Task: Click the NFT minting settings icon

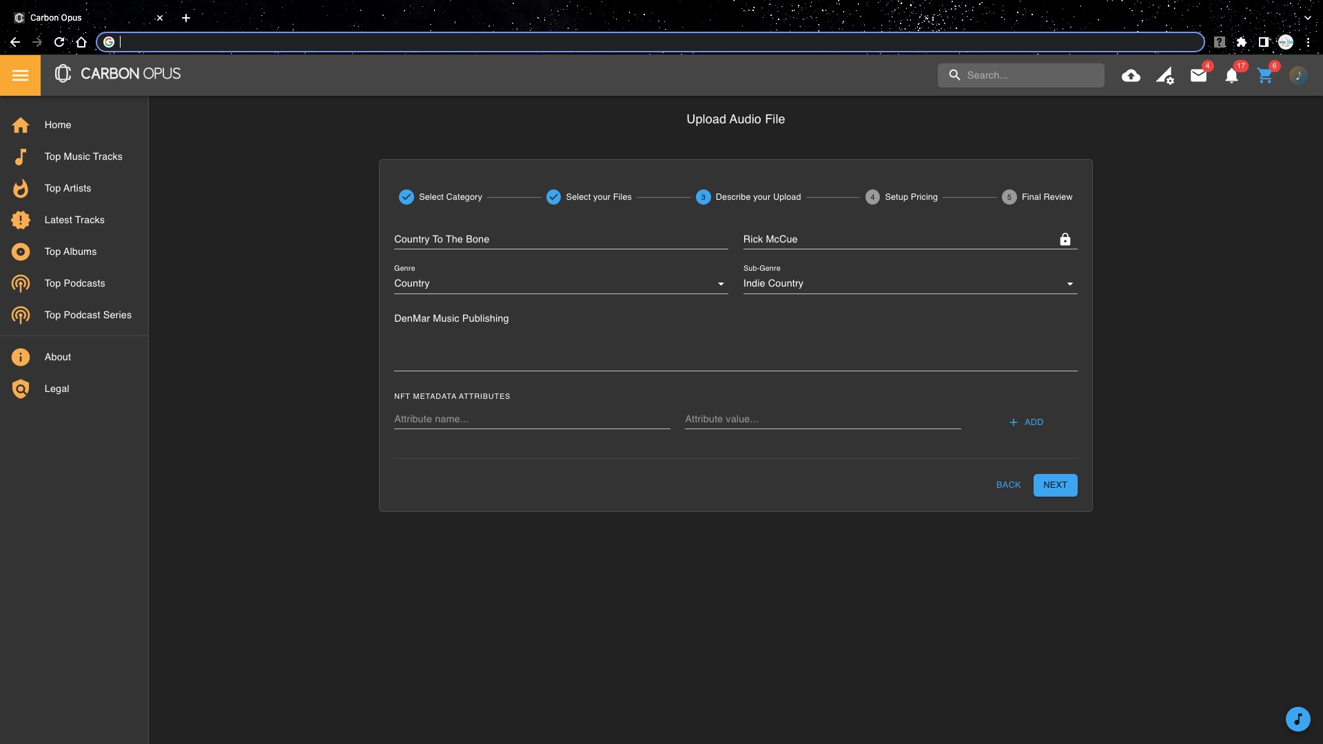Action: [x=1165, y=76]
